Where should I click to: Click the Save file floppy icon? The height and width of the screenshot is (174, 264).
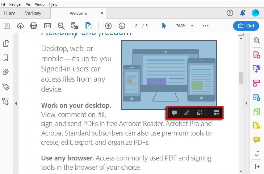coord(7,26)
